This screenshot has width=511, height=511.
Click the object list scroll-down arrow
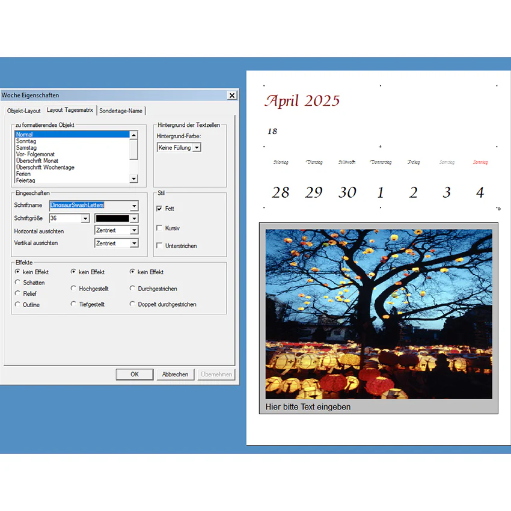point(133,179)
